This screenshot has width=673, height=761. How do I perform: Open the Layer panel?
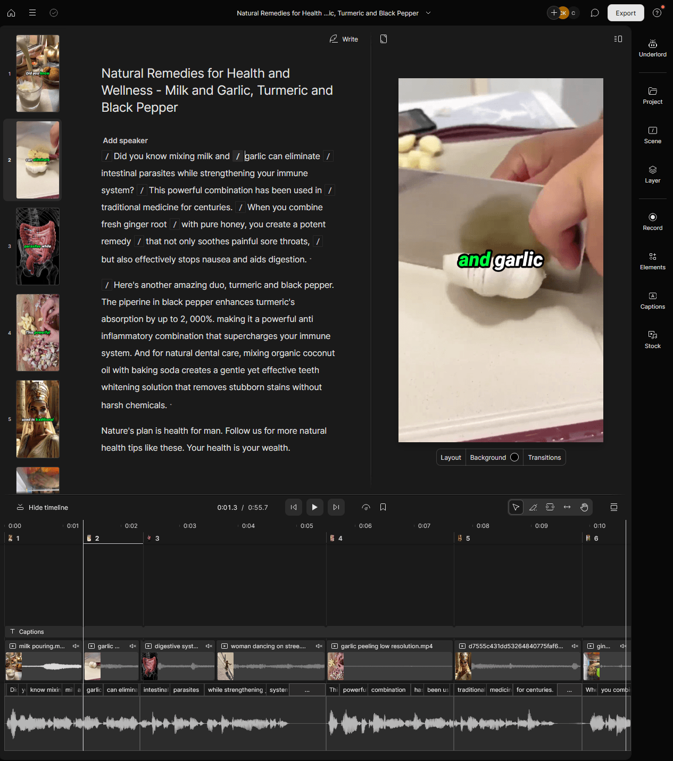652,174
